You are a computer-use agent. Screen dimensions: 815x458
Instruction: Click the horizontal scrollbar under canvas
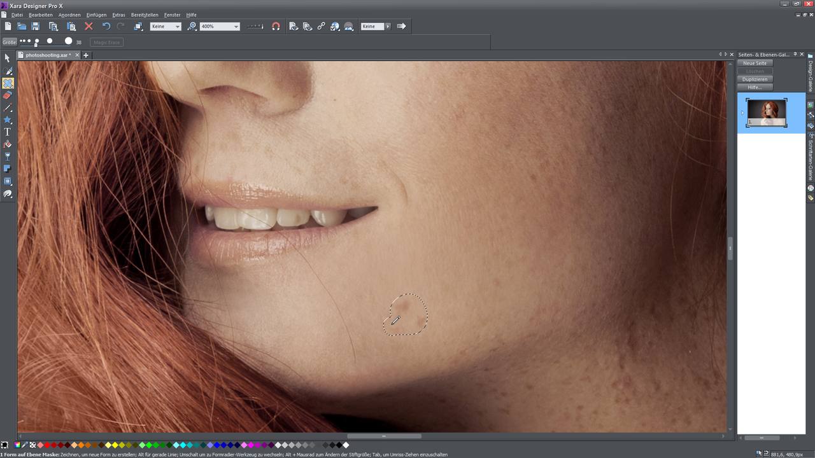pos(384,436)
